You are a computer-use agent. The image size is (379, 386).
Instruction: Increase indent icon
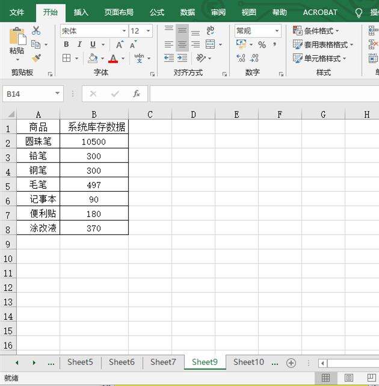tap(182, 58)
